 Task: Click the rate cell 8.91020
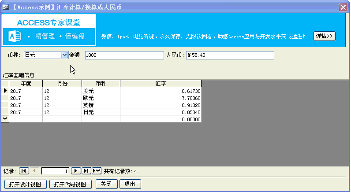[161, 105]
